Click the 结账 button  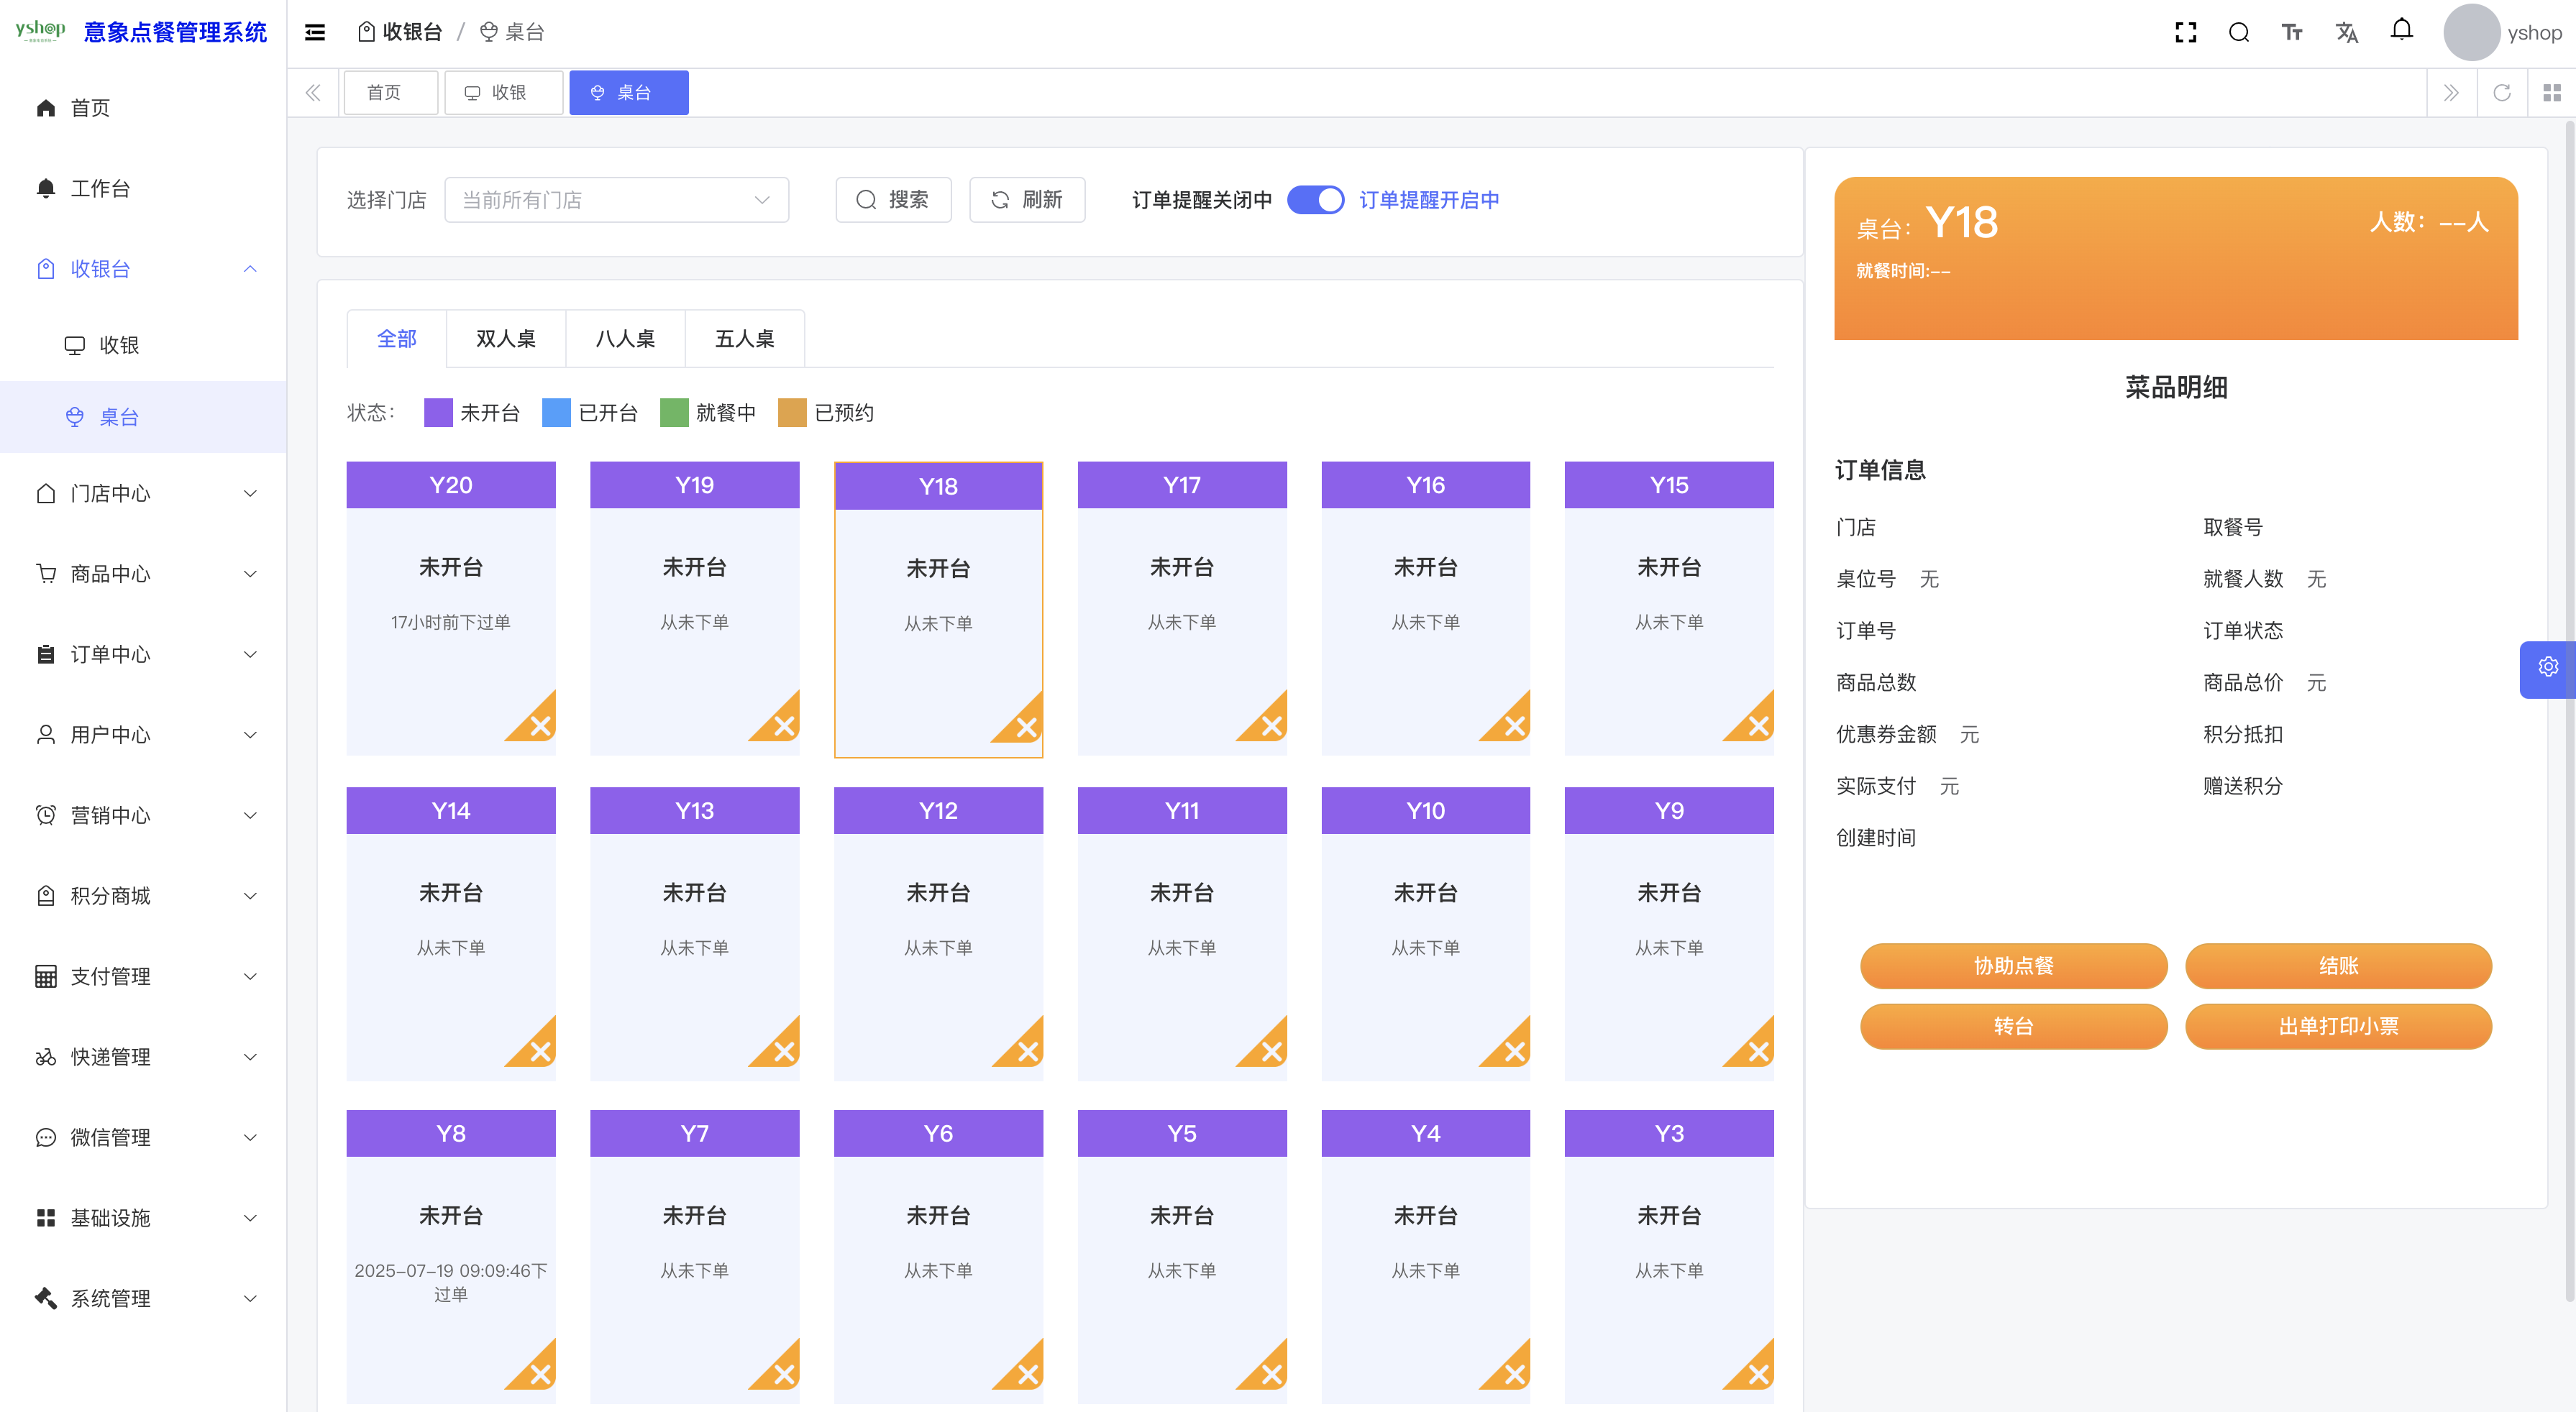coord(2339,966)
